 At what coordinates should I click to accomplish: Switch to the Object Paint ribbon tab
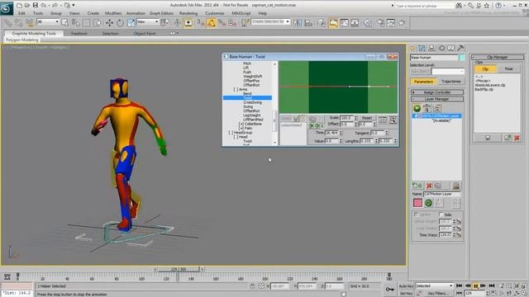[x=145, y=33]
